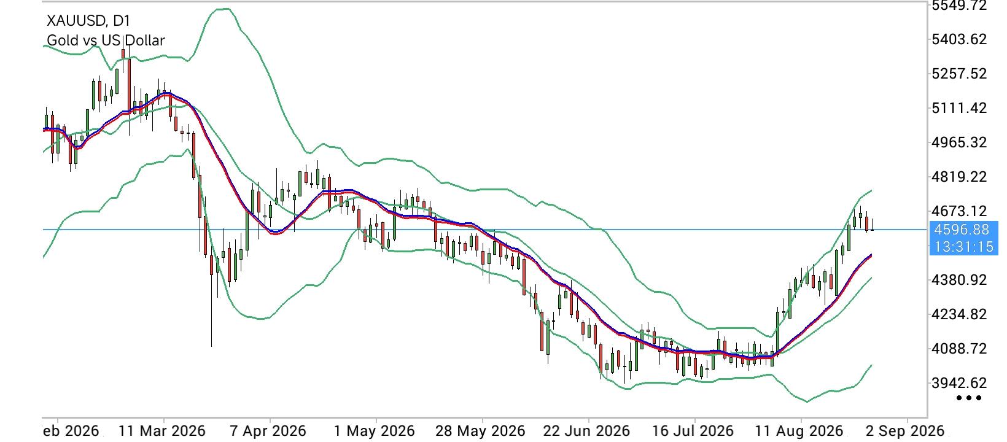Select the 4088.72 price axis label
The image size is (1007, 442).
tap(959, 349)
